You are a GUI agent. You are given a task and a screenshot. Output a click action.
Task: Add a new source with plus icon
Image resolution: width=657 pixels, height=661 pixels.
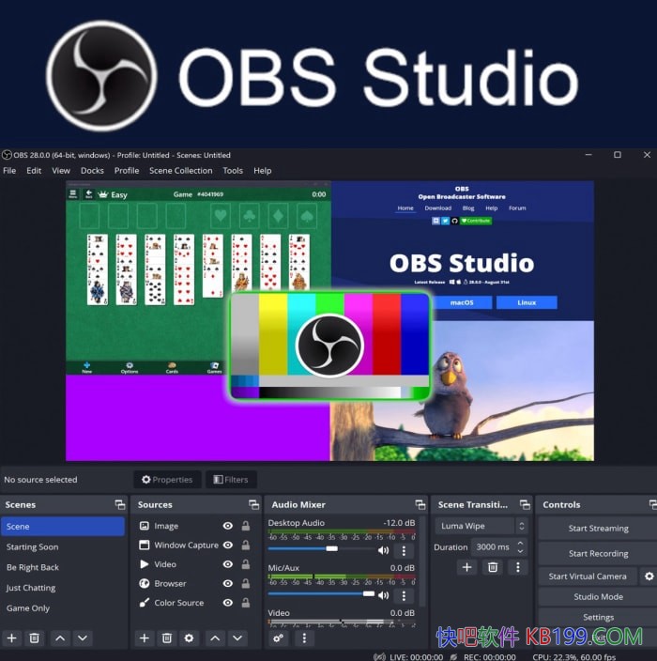pos(145,638)
